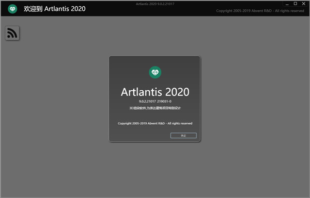Click the title bar copyright notice text
310x198 pixels.
coord(260,11)
